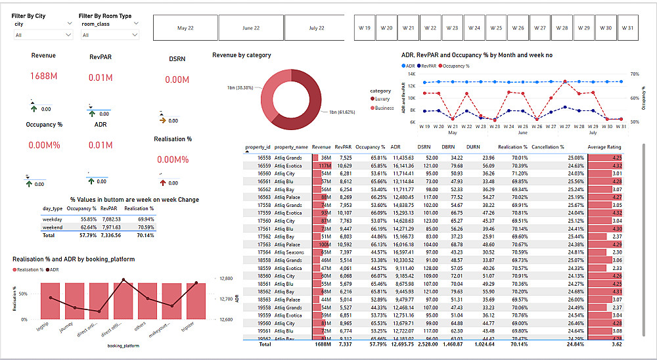Click the W 26 week button
The height and width of the screenshot is (360, 657).
coord(518,28)
